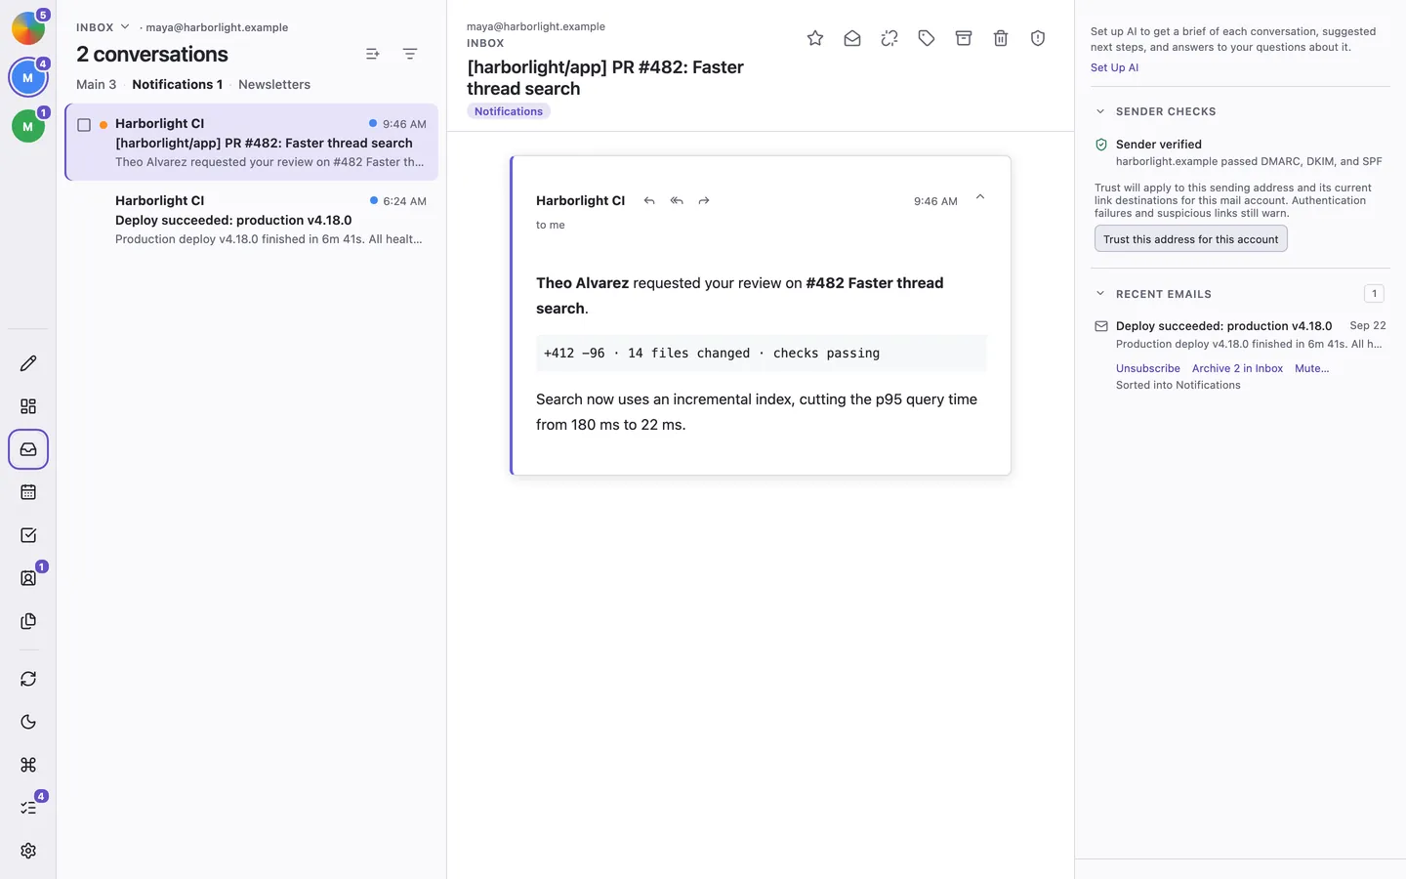Delete the open email with the trash icon
Screen dimensions: 1406x879
point(1001,38)
